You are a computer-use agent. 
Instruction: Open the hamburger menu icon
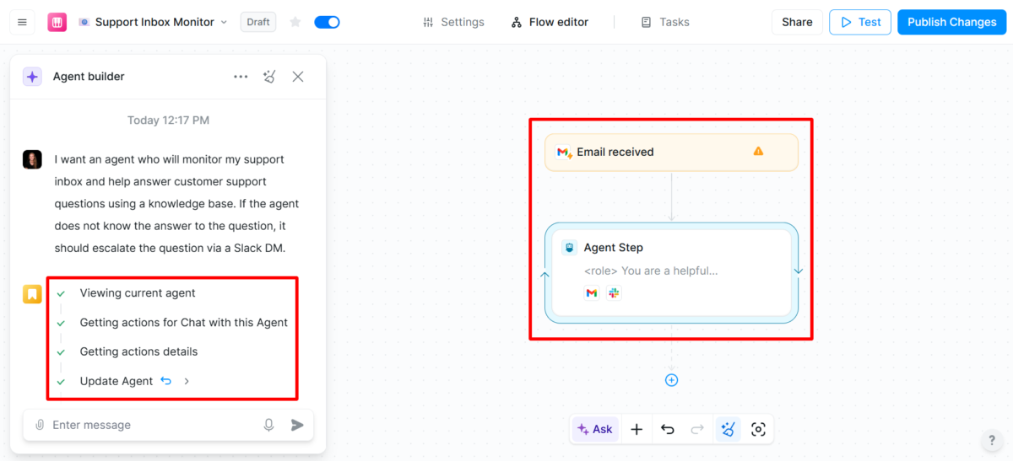(x=22, y=22)
